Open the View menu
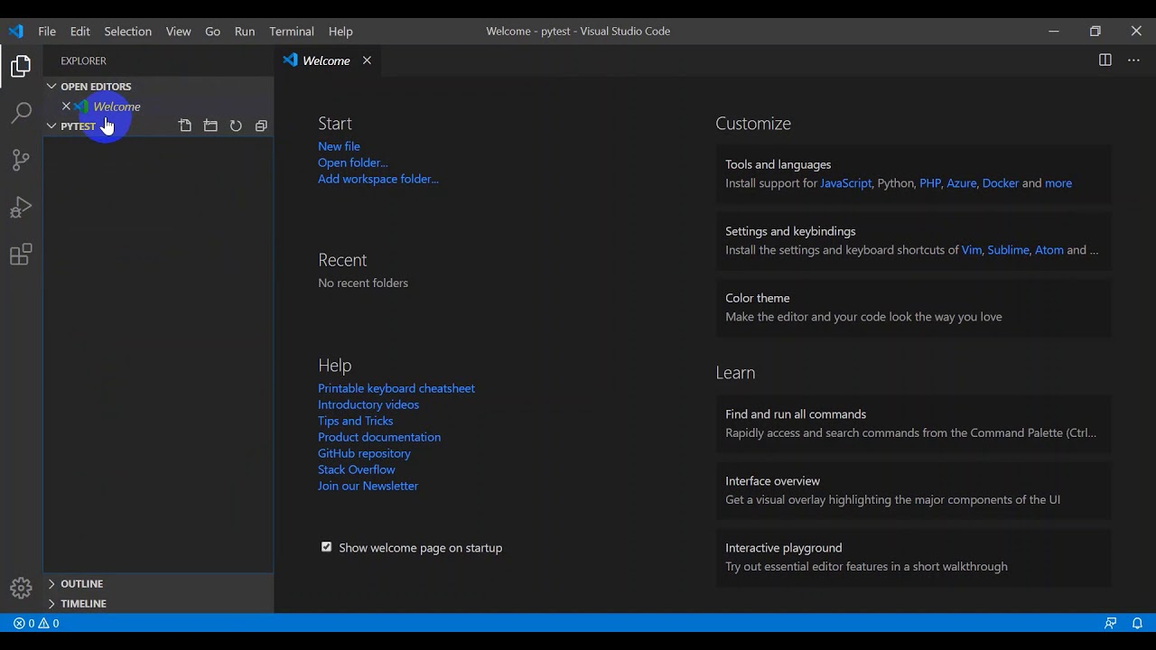Screen dimensions: 1156x650 point(178,31)
